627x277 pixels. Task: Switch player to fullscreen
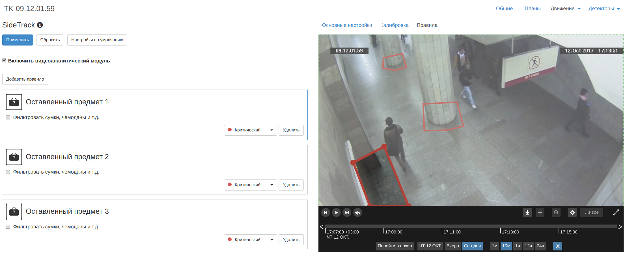[616, 213]
